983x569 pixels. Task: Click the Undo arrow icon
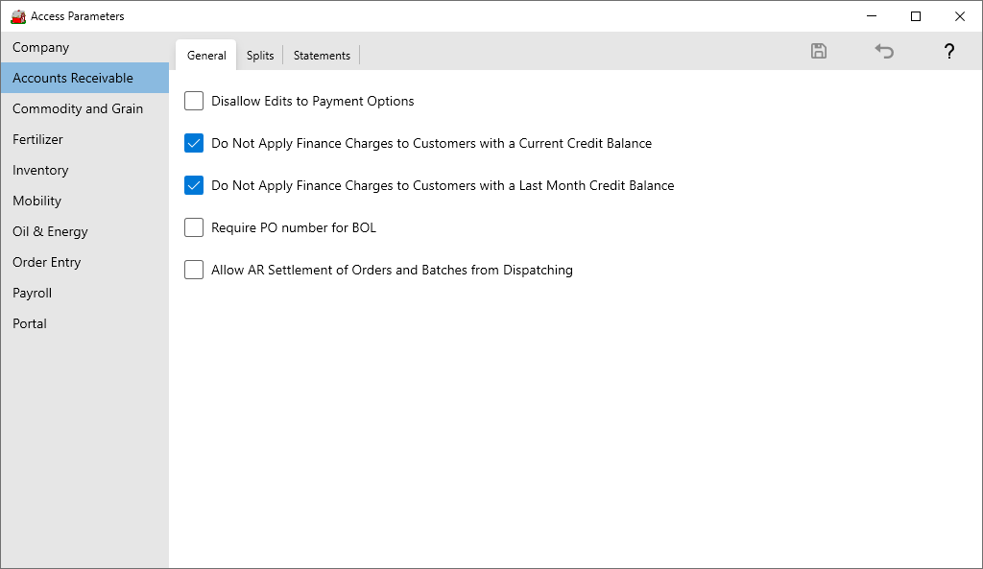pos(884,52)
